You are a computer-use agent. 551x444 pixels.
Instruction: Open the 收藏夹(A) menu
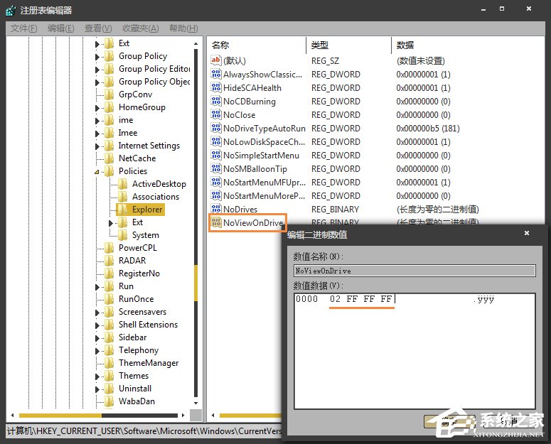point(140,28)
